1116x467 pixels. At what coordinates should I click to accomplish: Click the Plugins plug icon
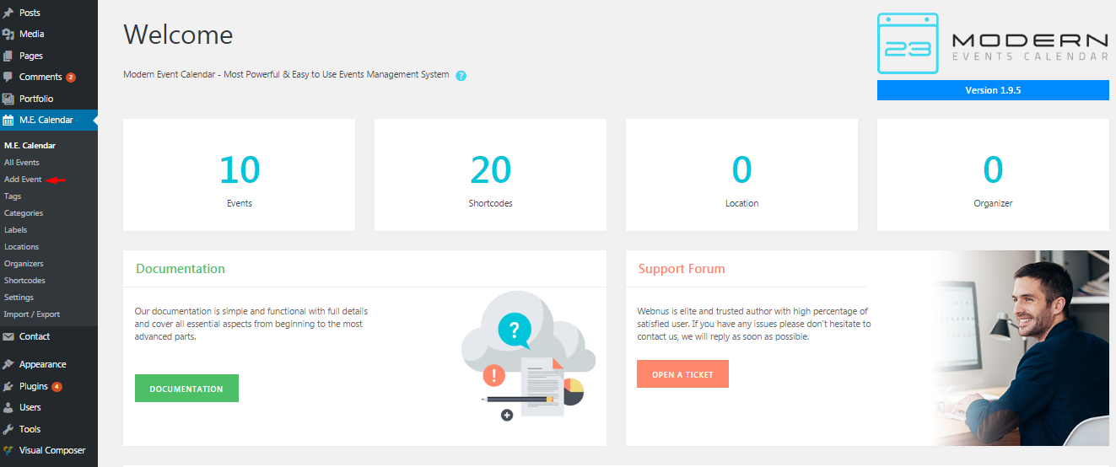(x=8, y=387)
